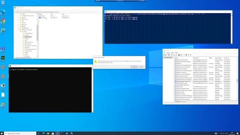Click Command Prompt icon on taskbar

[62, 133]
